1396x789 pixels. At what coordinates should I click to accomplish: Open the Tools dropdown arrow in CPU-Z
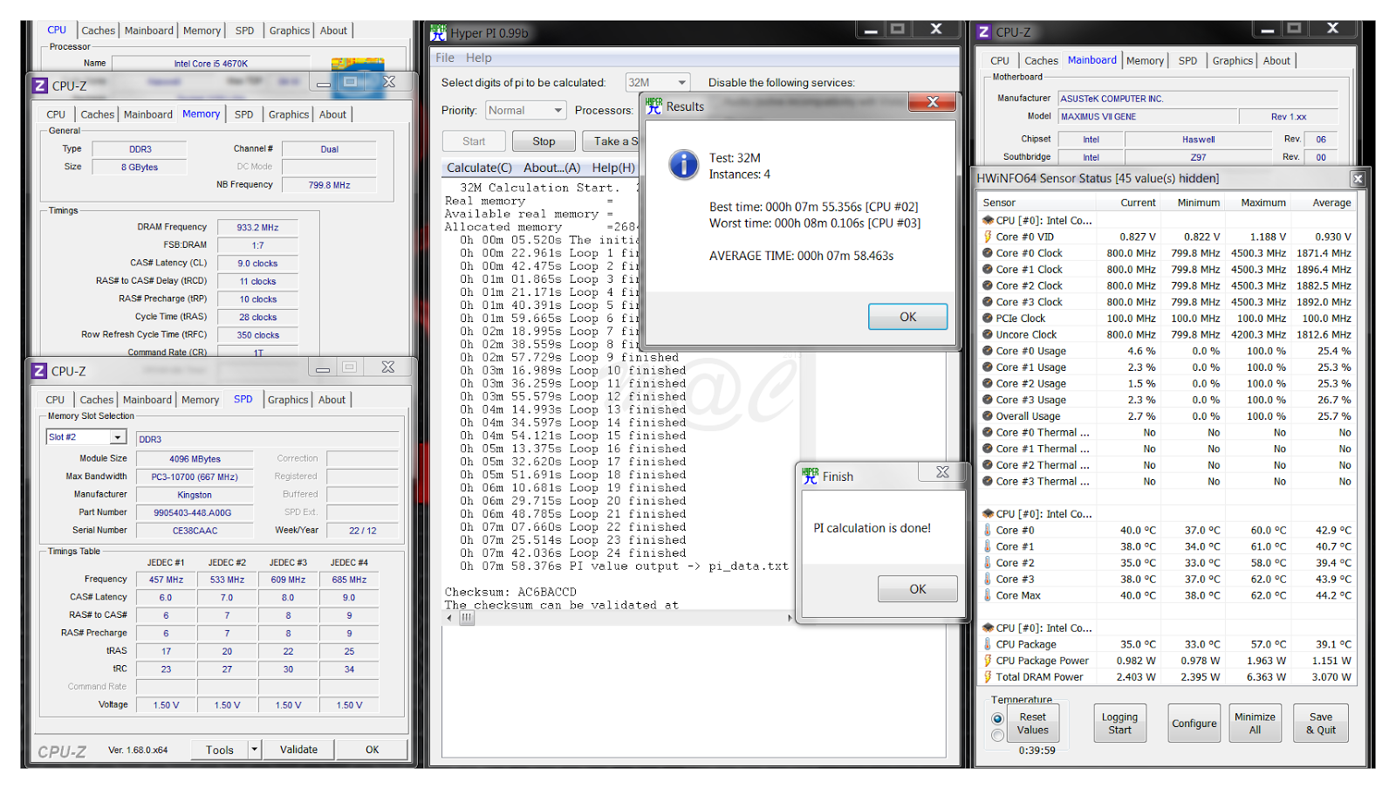(x=255, y=749)
